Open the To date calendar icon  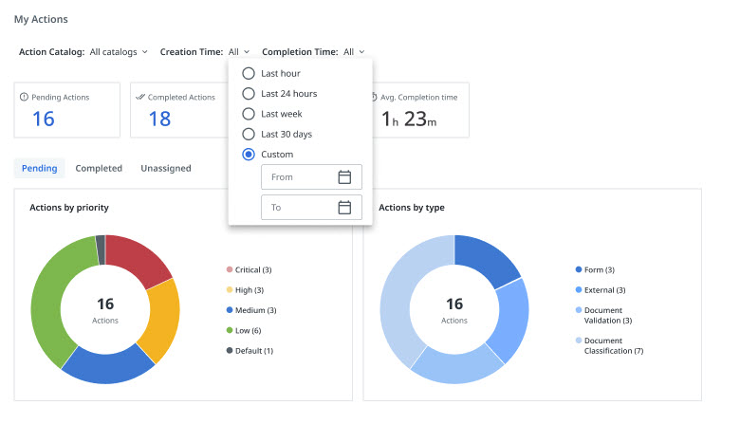click(x=344, y=207)
